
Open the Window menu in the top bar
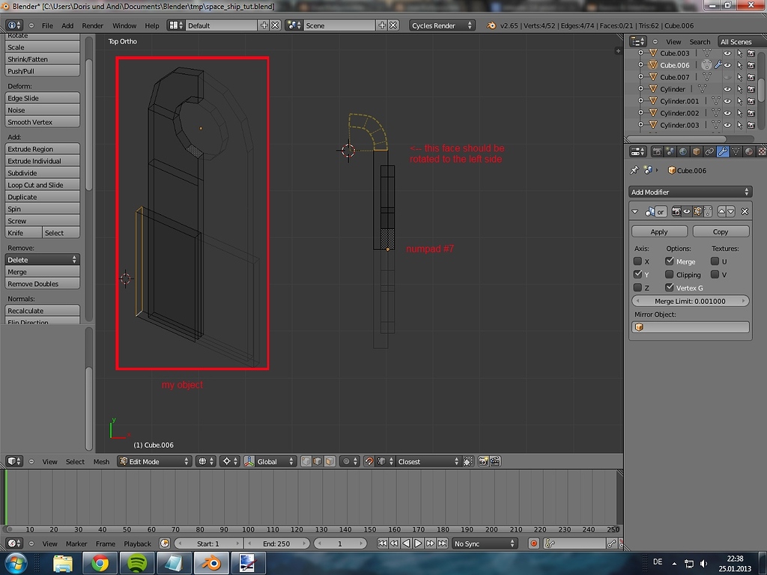click(x=124, y=25)
